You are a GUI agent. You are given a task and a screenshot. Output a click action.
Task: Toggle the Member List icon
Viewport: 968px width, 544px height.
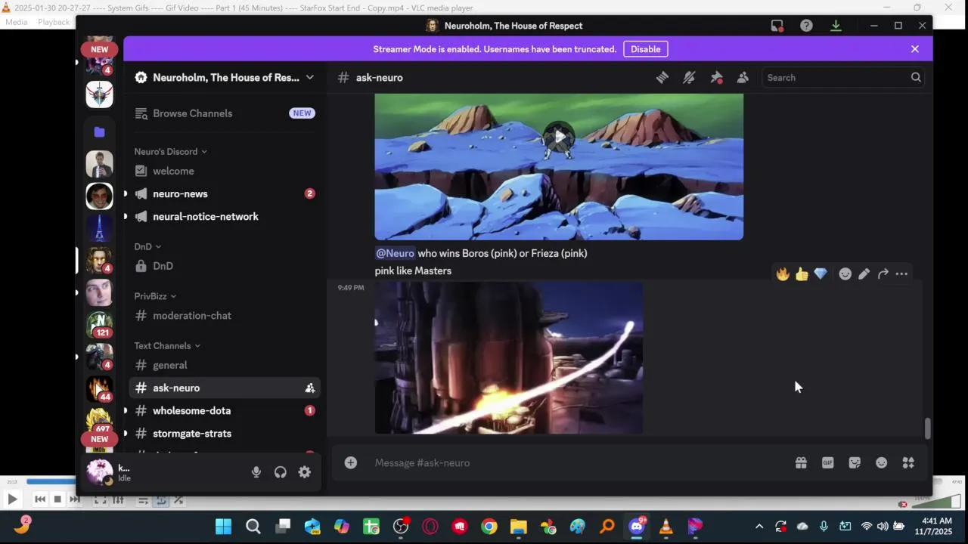click(743, 78)
